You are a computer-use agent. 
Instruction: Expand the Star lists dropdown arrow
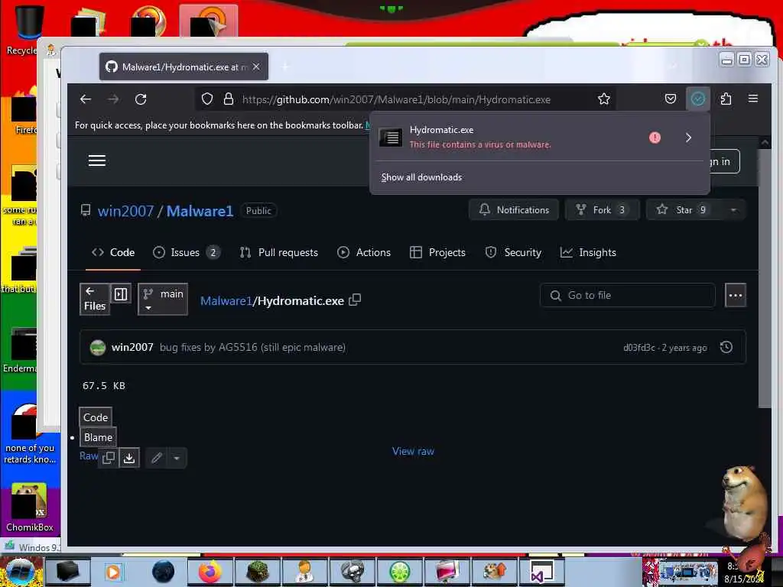tap(733, 209)
